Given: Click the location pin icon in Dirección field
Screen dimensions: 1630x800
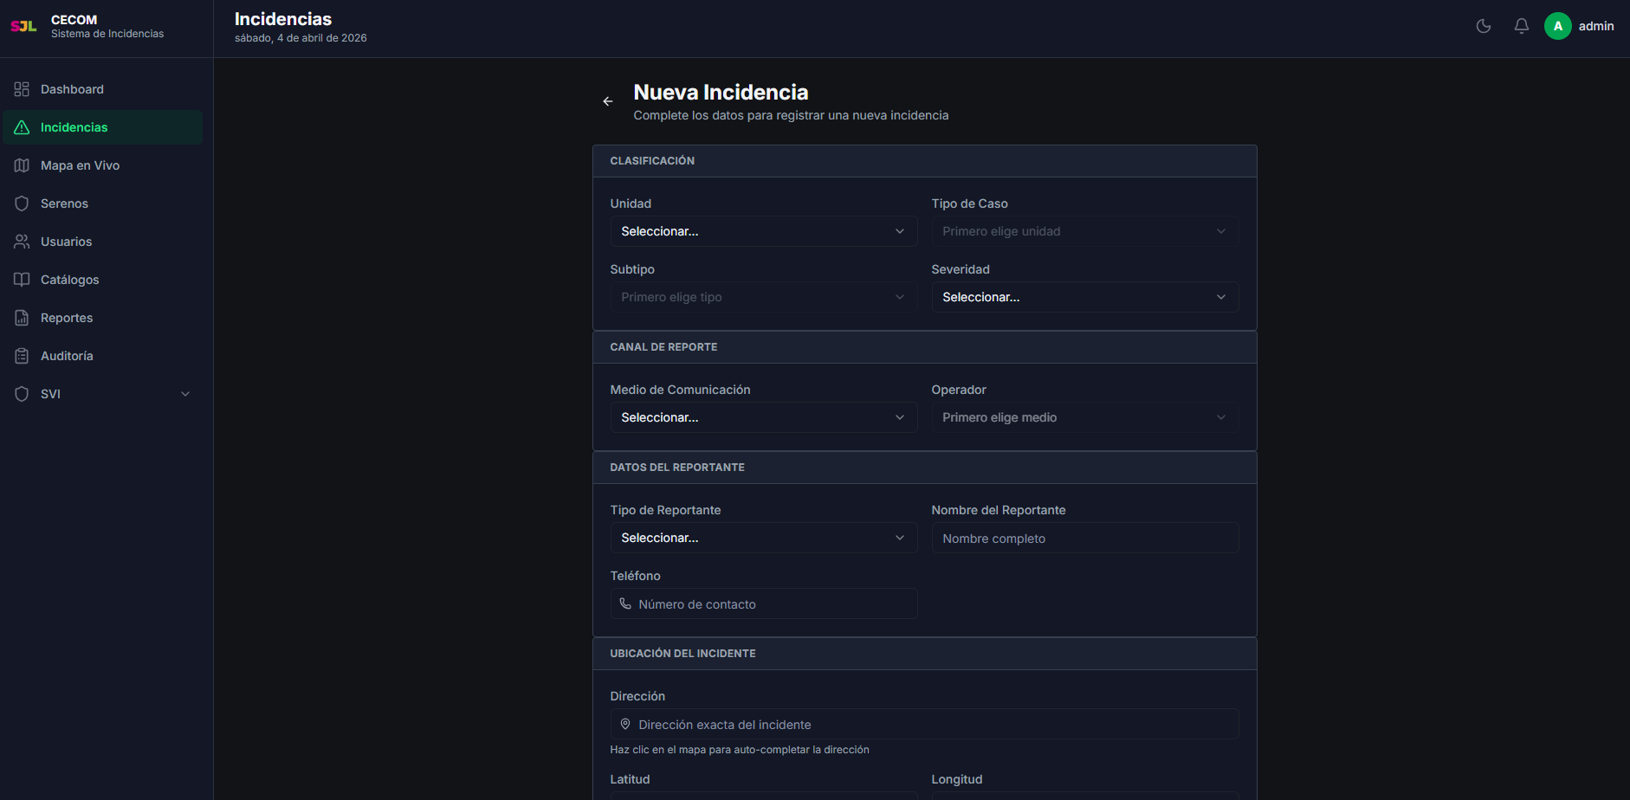Looking at the screenshot, I should (625, 724).
